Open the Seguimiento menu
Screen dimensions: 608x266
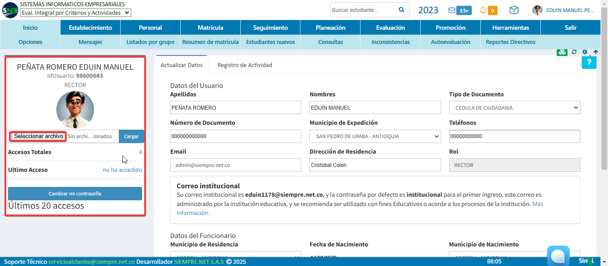pyautogui.click(x=271, y=28)
